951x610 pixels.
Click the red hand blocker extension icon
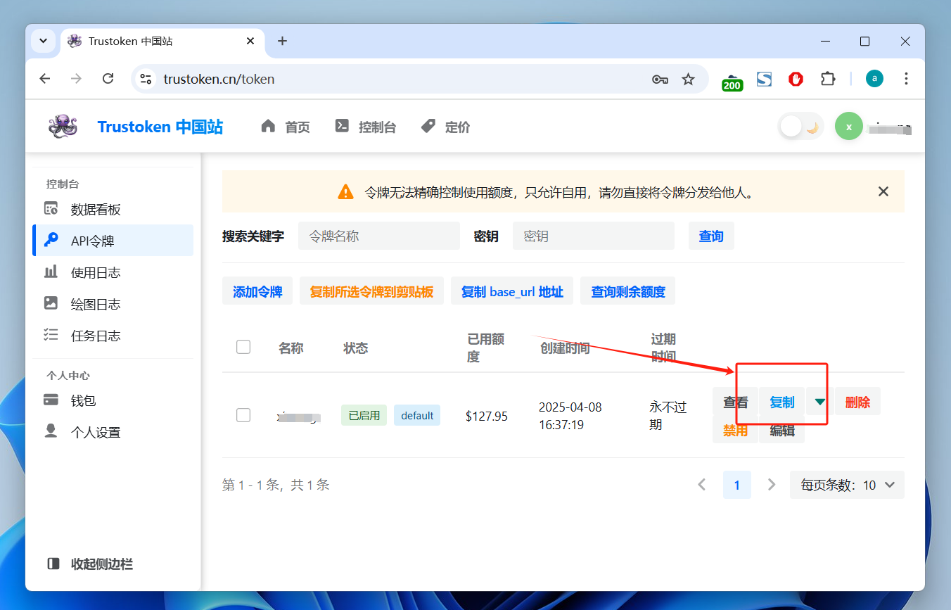pyautogui.click(x=796, y=79)
